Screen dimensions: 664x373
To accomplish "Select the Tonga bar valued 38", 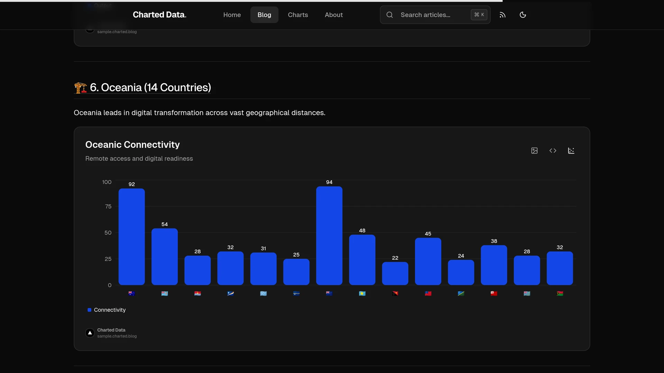I will click(494, 265).
